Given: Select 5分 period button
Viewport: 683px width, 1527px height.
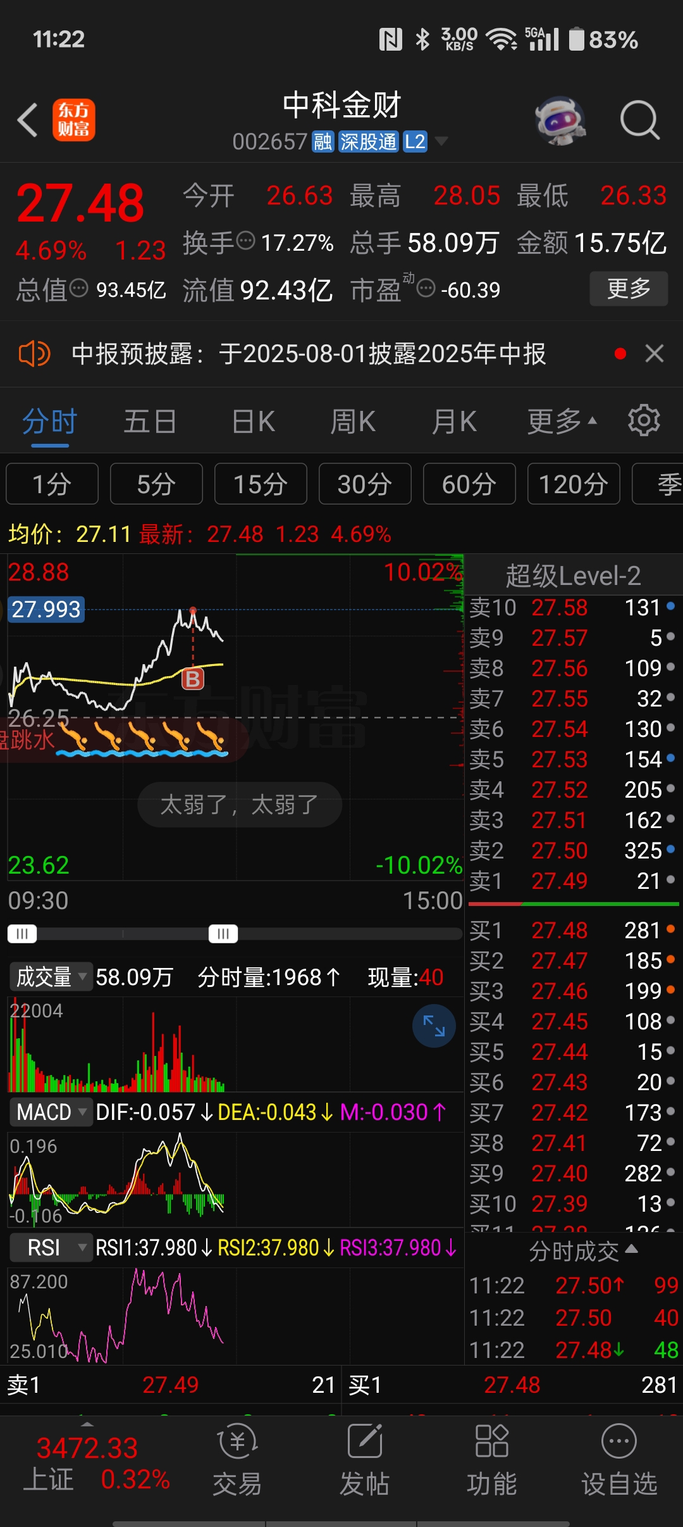Looking at the screenshot, I should point(156,484).
